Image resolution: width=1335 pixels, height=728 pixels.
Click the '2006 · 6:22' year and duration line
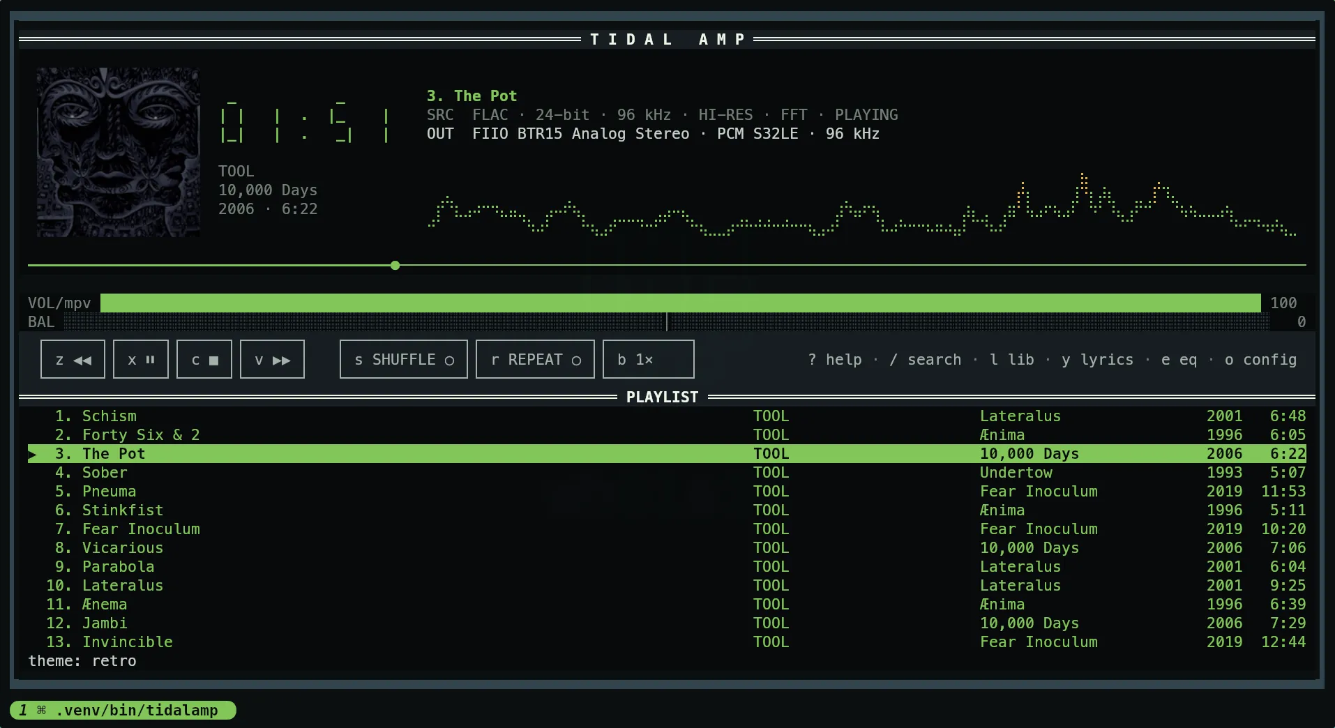pyautogui.click(x=268, y=209)
